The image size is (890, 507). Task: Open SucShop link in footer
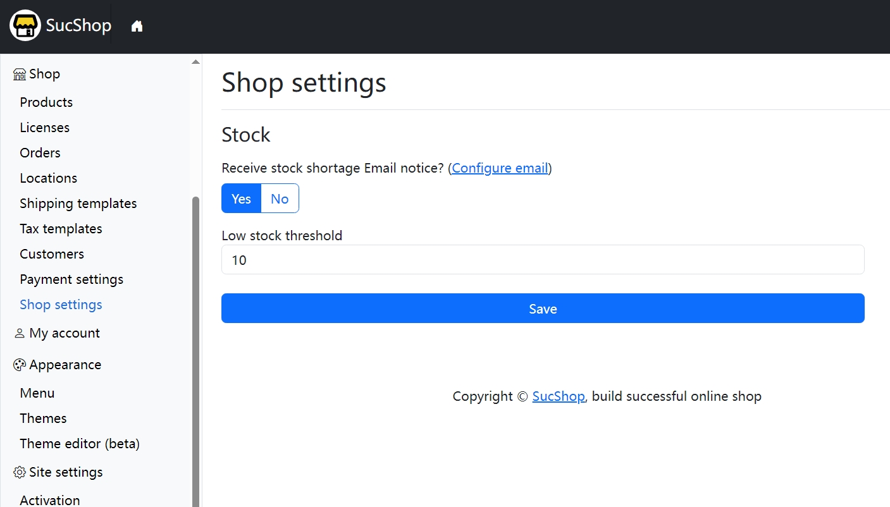click(x=559, y=396)
